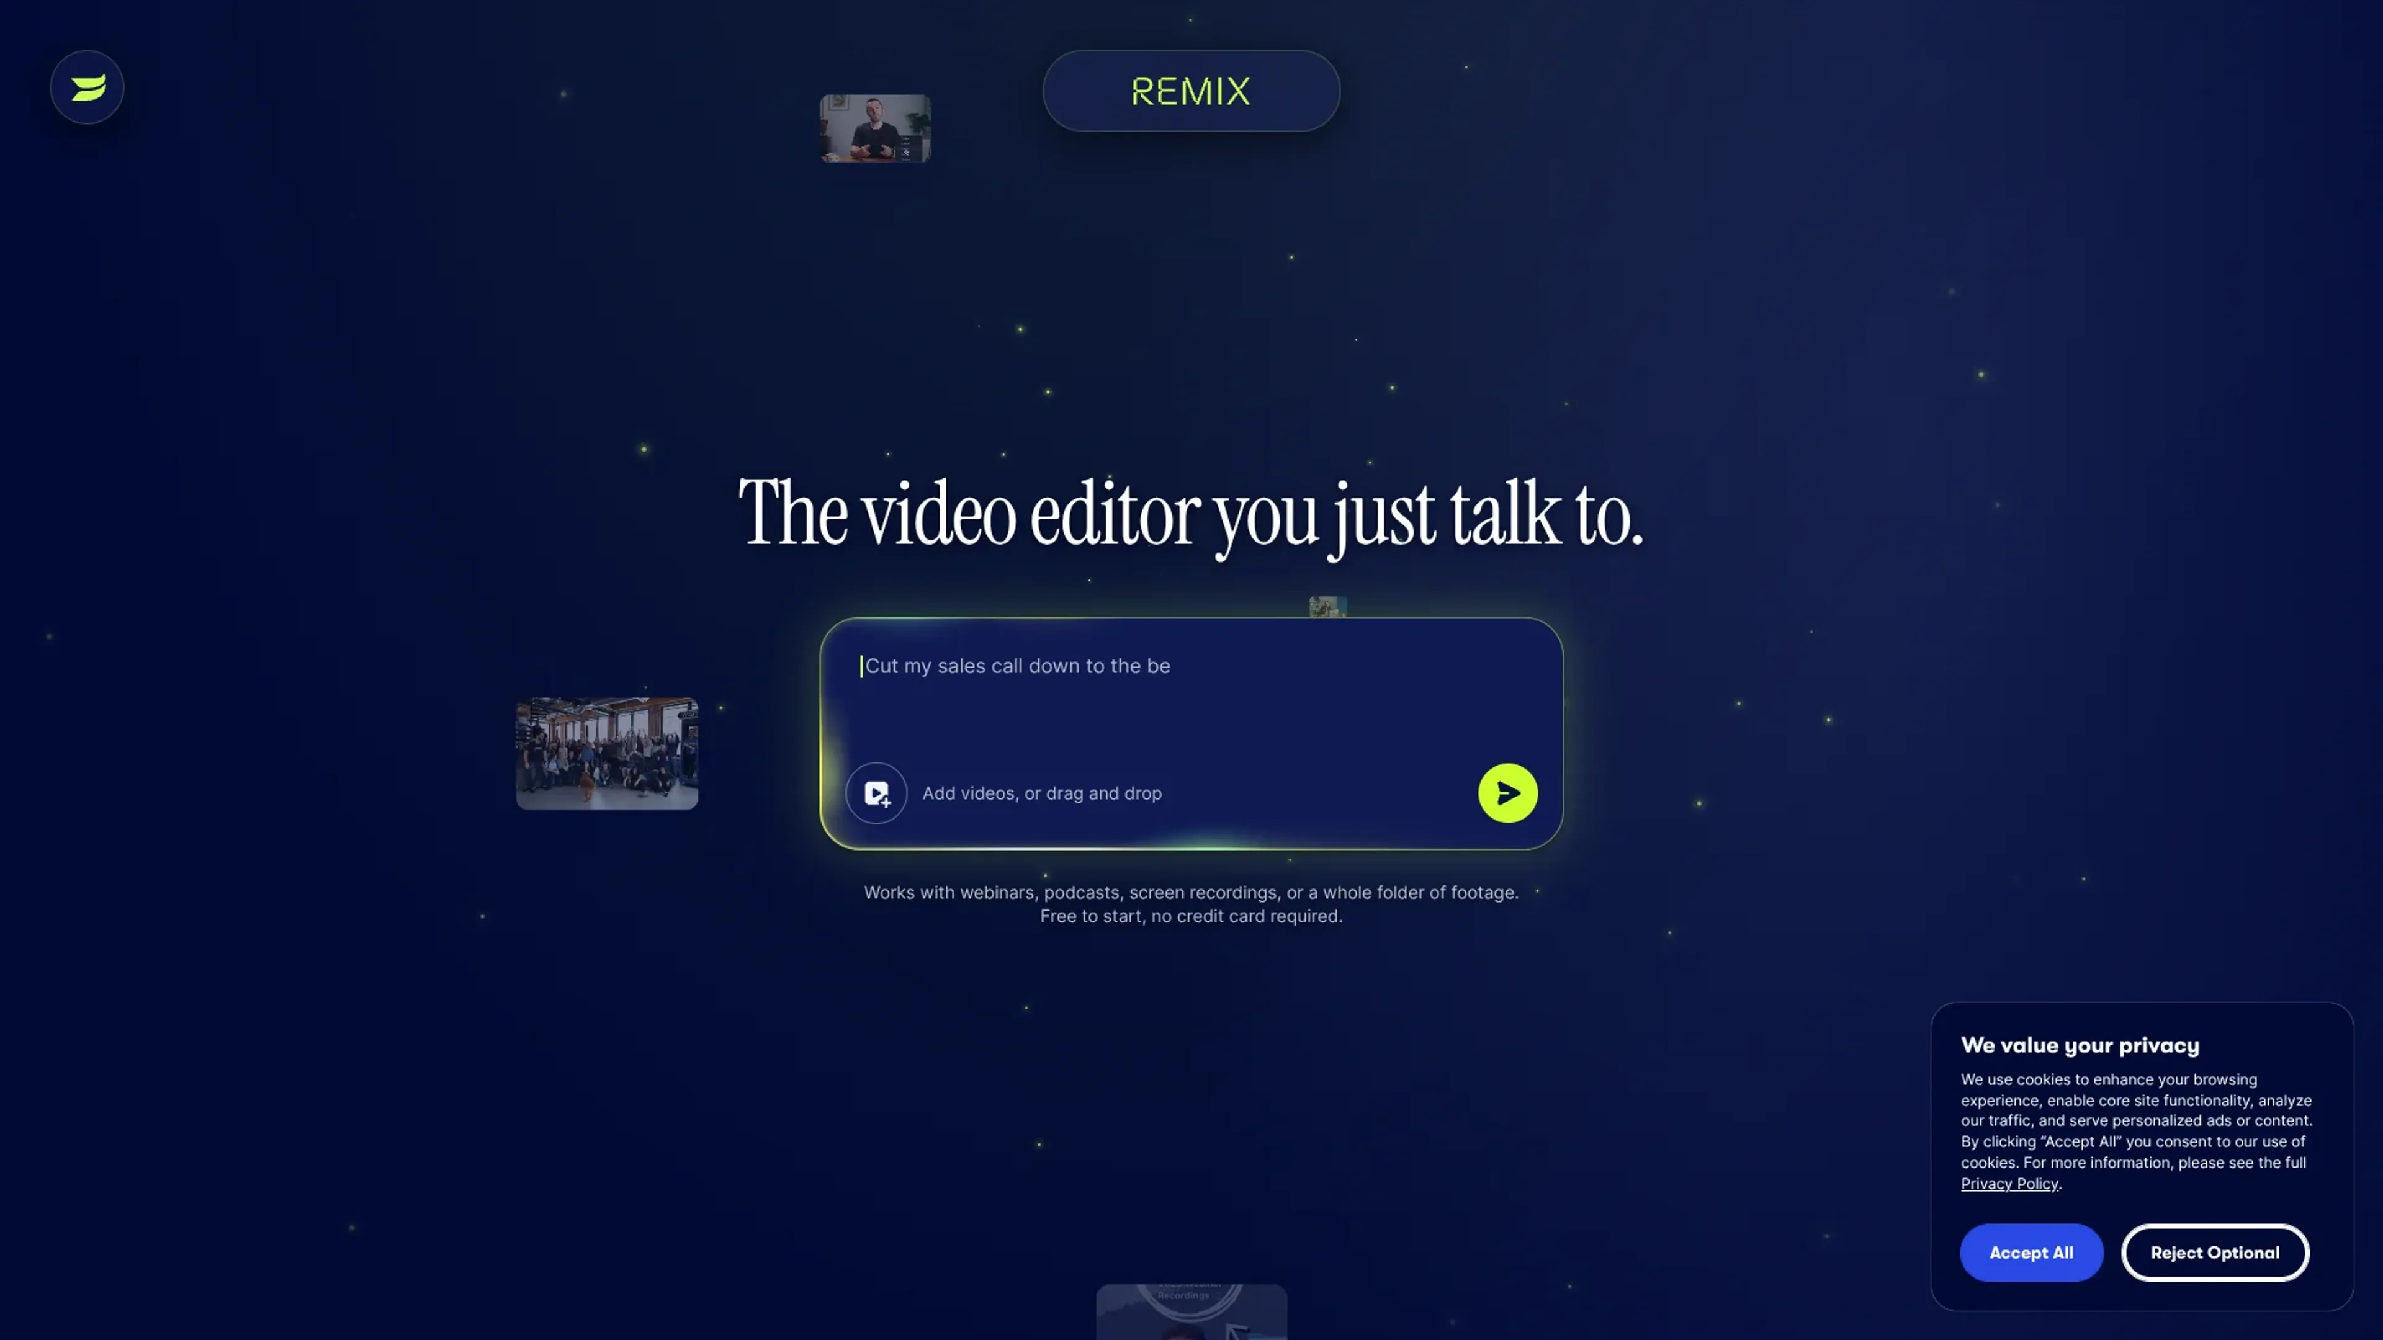
Task: Open the Recordings thumbnail at bottom
Action: pos(1191,1311)
